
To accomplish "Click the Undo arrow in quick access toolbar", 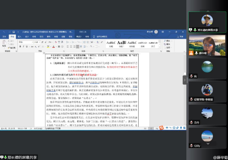I will click(4, 32).
